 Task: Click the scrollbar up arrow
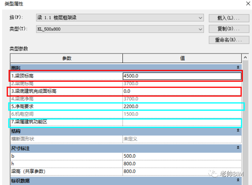tap(245, 57)
